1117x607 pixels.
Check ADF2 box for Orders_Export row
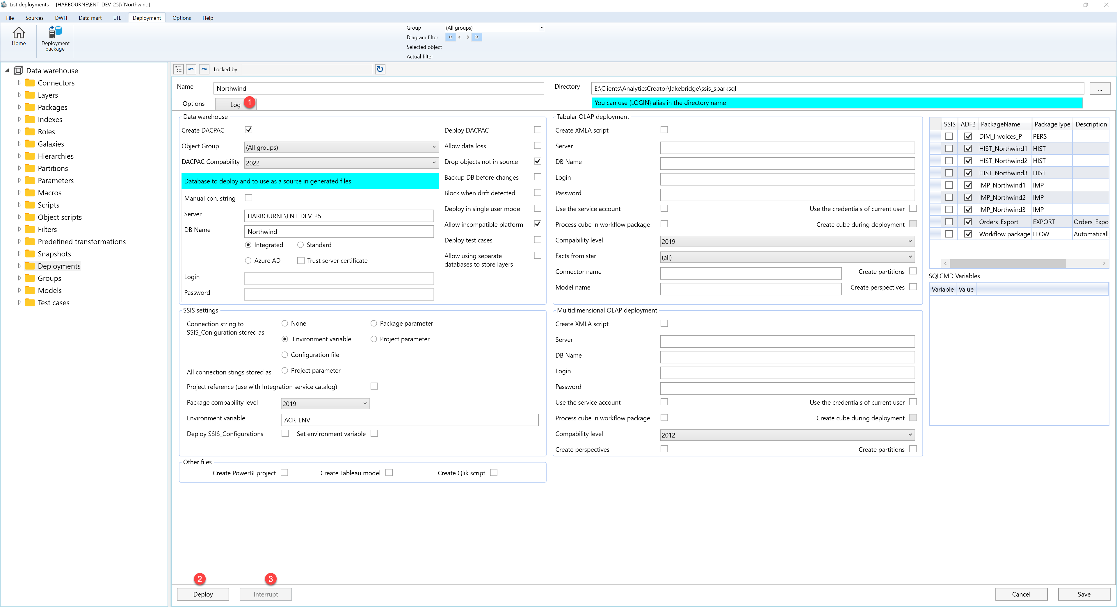(x=968, y=222)
